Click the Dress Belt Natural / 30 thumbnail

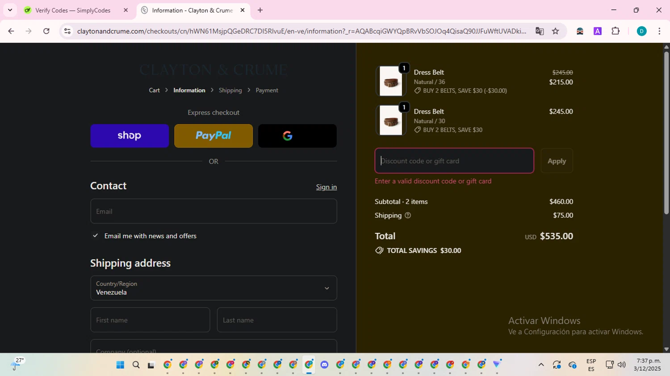coord(391,120)
